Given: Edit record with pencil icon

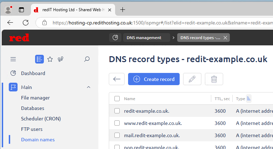Looking at the screenshot, I should point(192,79).
